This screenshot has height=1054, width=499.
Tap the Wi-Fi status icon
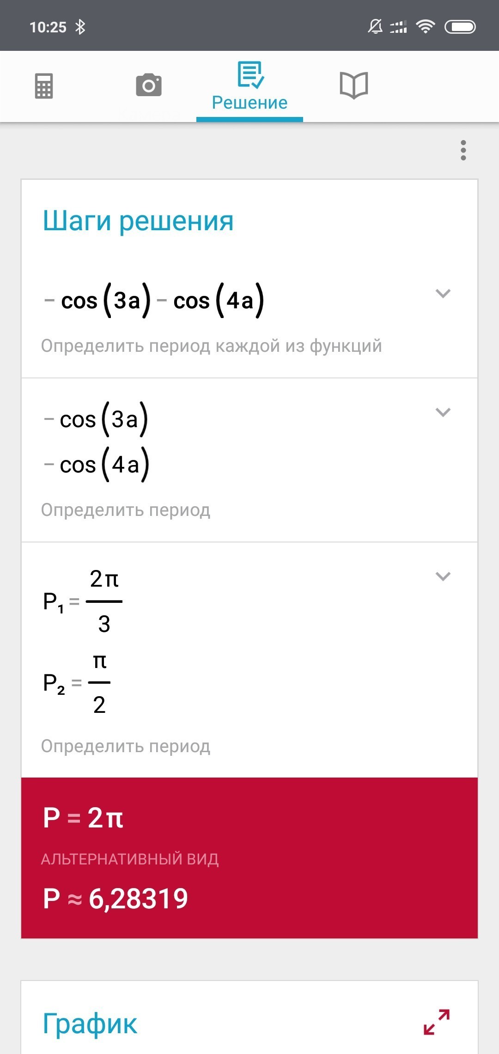pyautogui.click(x=425, y=27)
